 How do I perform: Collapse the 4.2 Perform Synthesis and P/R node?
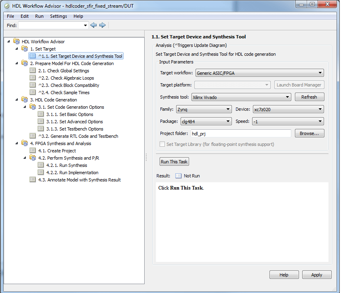25,158
